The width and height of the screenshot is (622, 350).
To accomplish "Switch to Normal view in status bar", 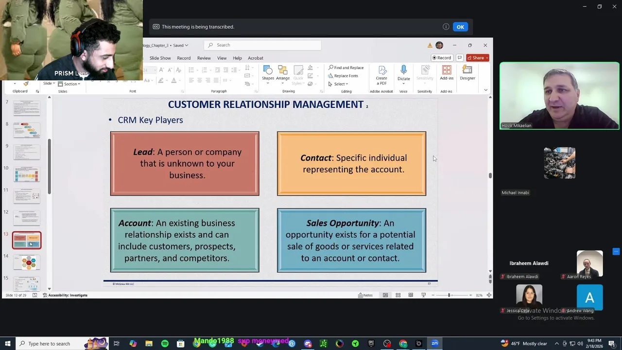I will (385, 295).
